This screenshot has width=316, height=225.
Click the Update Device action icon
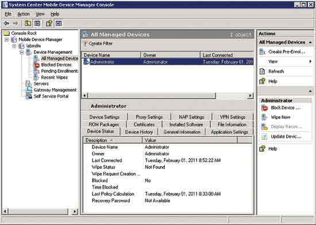click(264, 137)
